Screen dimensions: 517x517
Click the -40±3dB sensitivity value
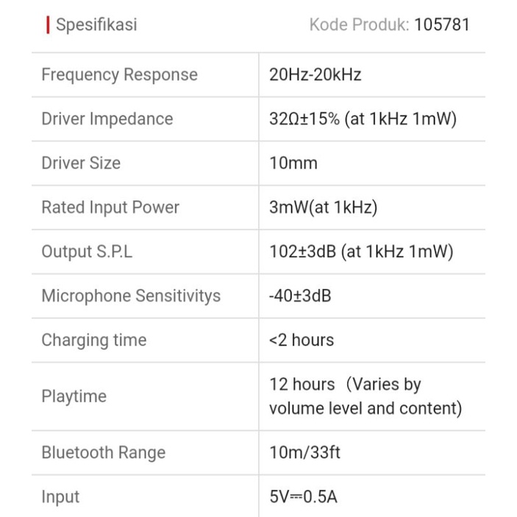[300, 296]
